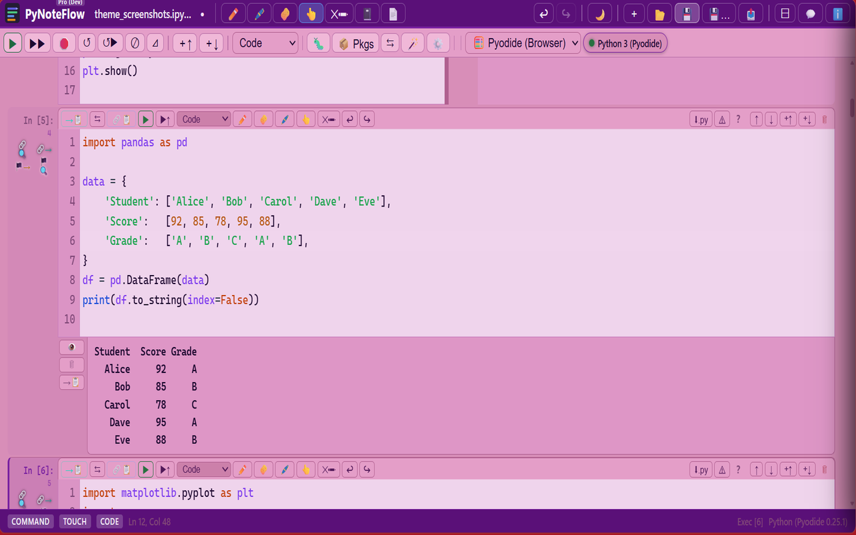Restart the kernel with circular arrow button
The image size is (856, 535).
point(86,43)
